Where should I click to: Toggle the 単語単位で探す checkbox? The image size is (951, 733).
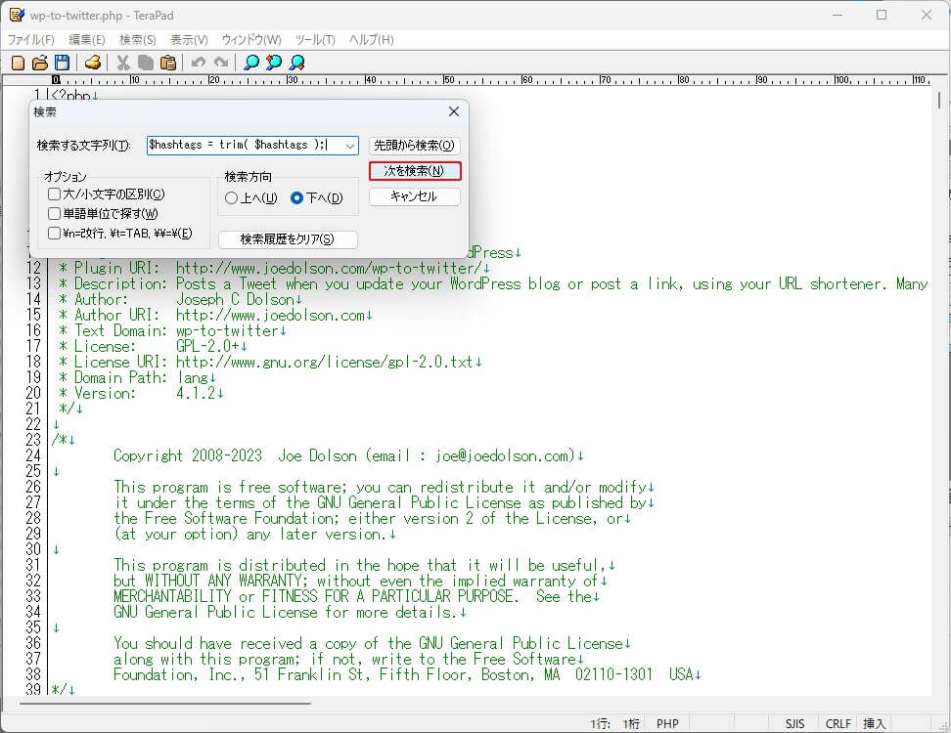pyautogui.click(x=55, y=214)
